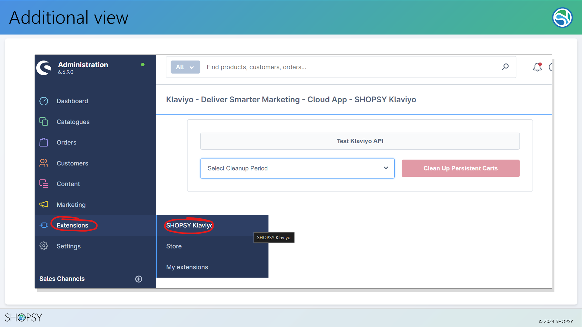Click the Orders icon in sidebar
582x327 pixels.
pos(43,142)
